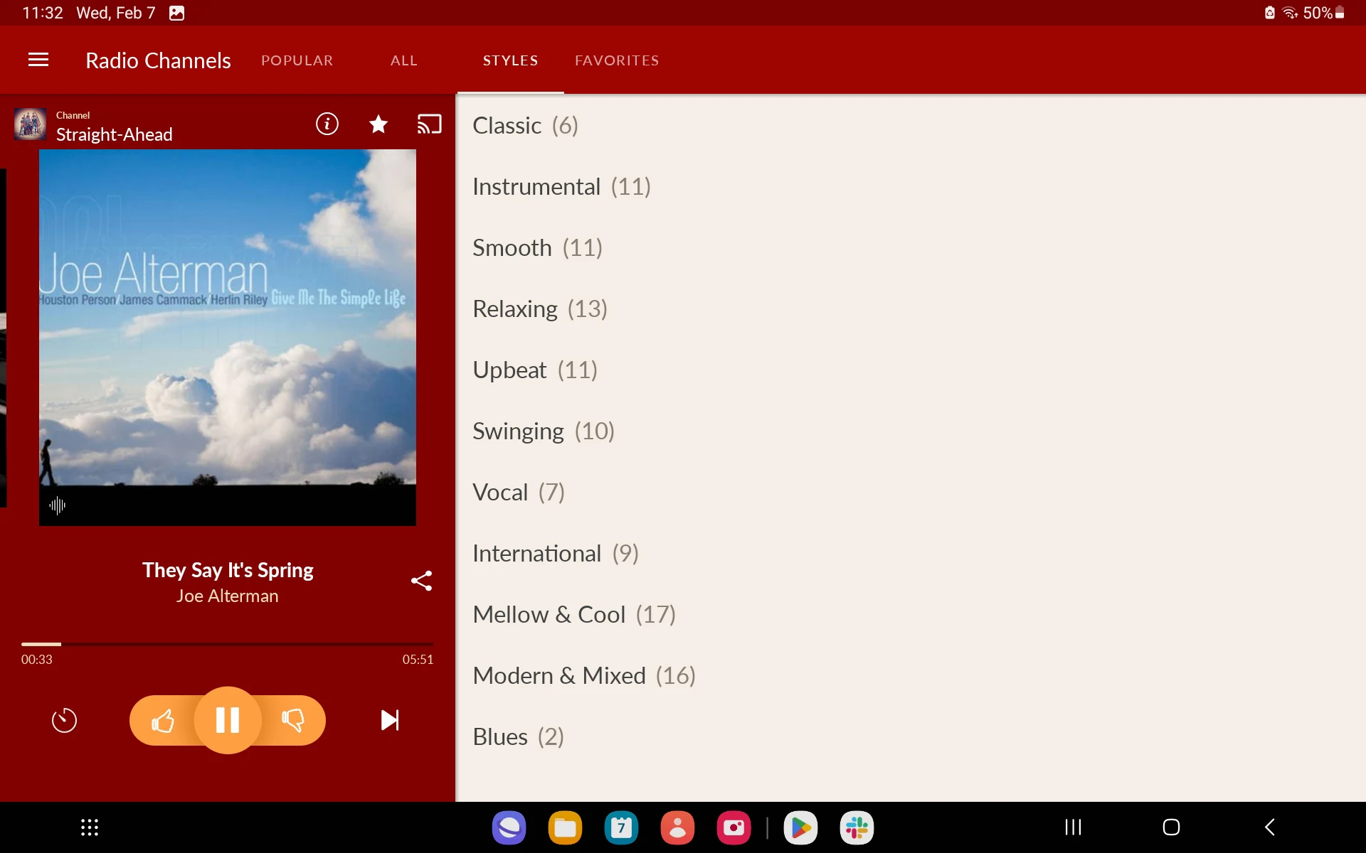
Task: Open Slack from the taskbar
Action: click(x=857, y=827)
